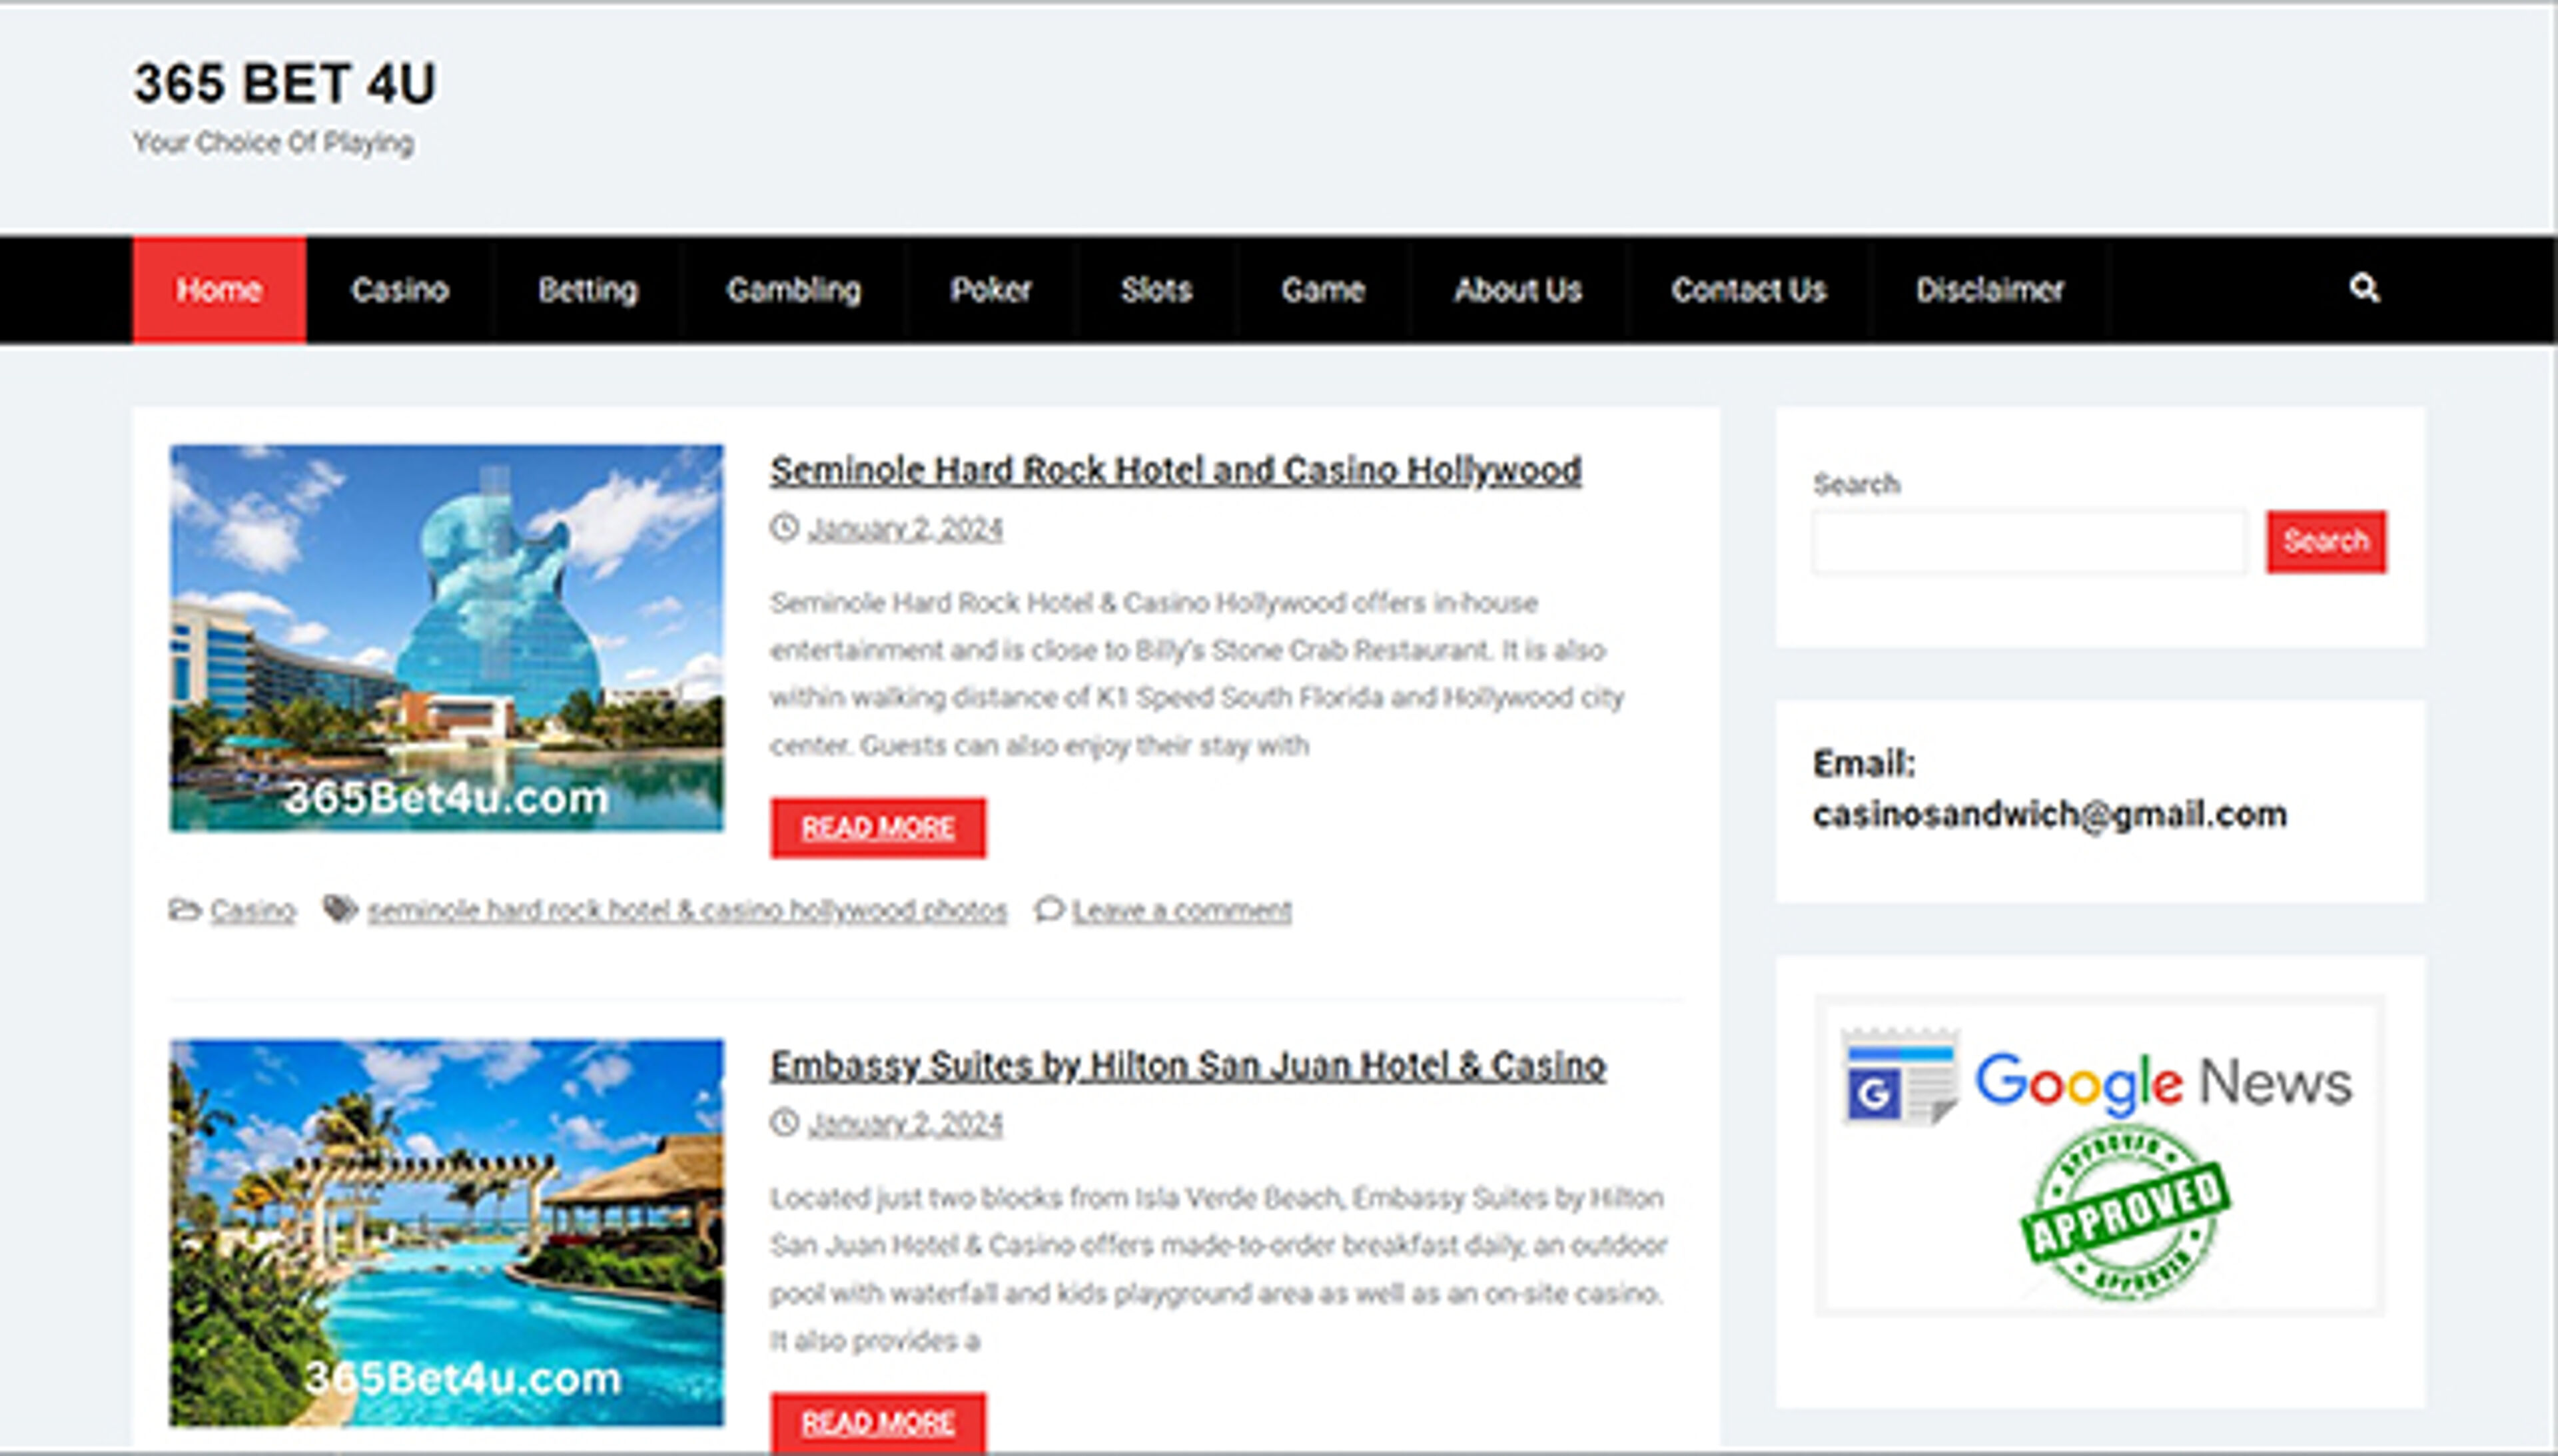Go to the Betting section

point(587,290)
